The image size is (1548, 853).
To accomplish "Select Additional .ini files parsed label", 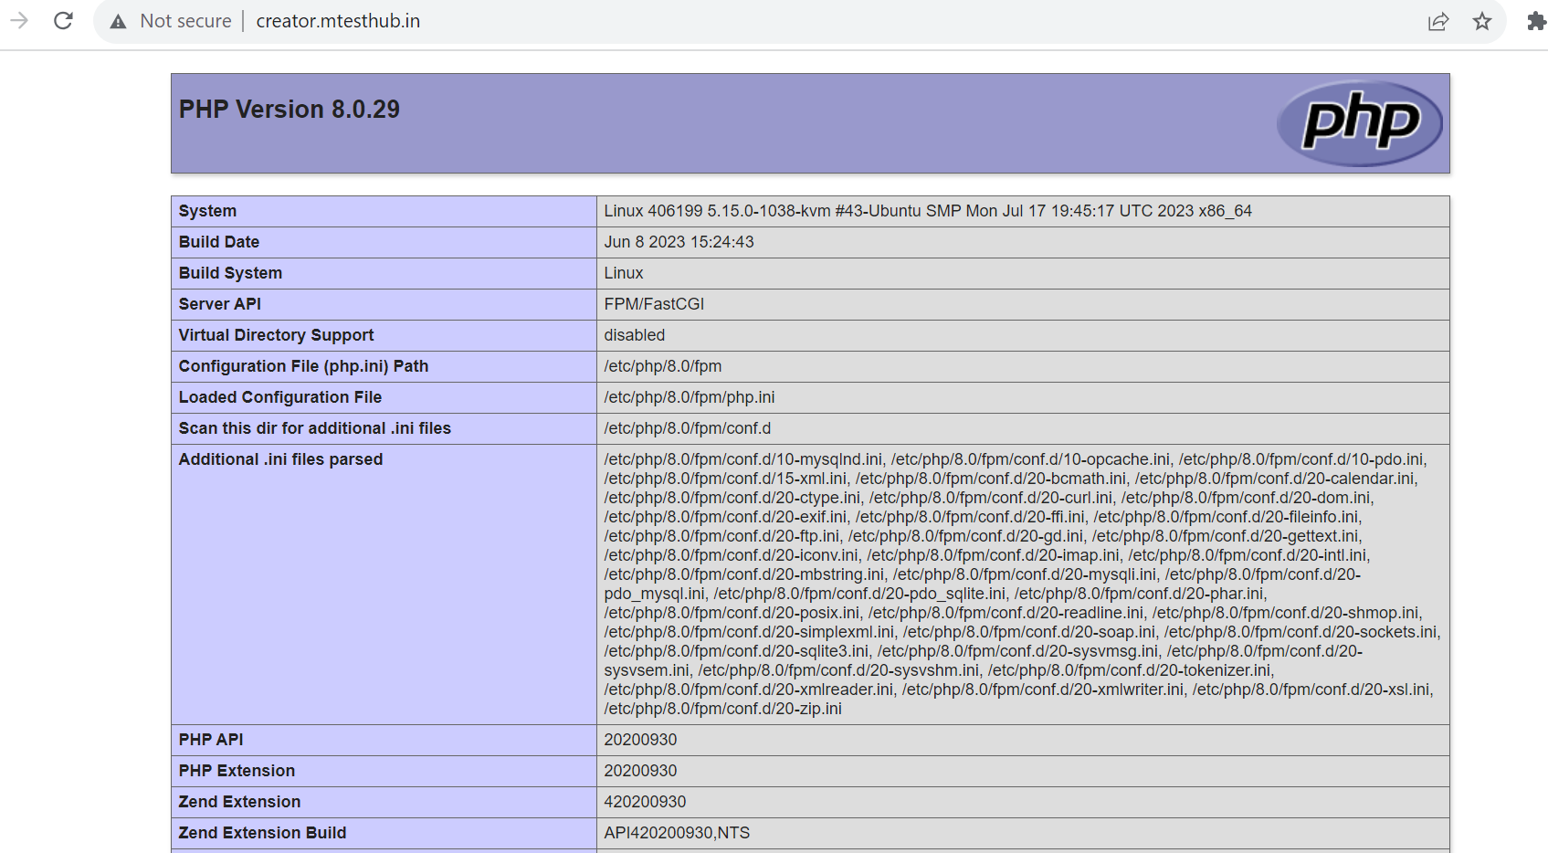I will [281, 459].
